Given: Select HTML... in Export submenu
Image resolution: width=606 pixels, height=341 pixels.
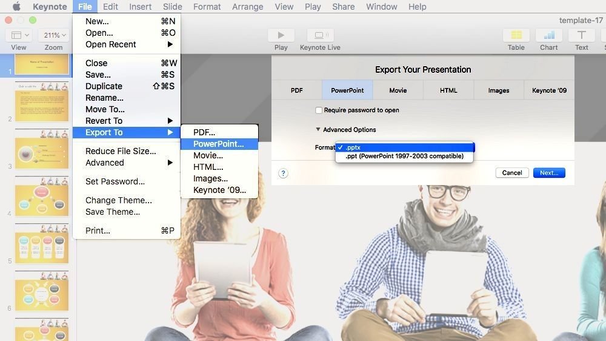Looking at the screenshot, I should pos(219,167).
